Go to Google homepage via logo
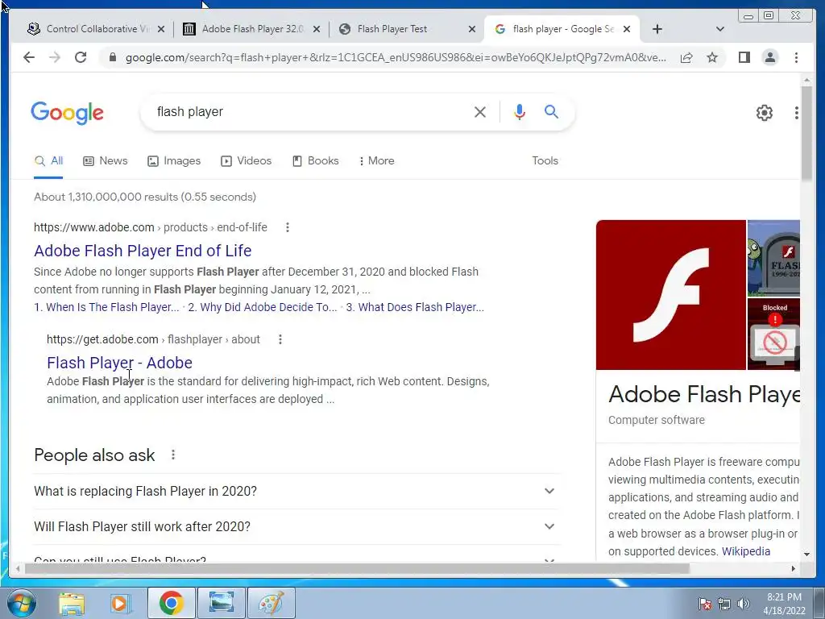The width and height of the screenshot is (825, 619). (x=68, y=113)
